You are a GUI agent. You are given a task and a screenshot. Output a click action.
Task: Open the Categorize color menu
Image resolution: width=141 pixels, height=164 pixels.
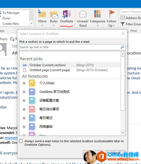(98, 18)
